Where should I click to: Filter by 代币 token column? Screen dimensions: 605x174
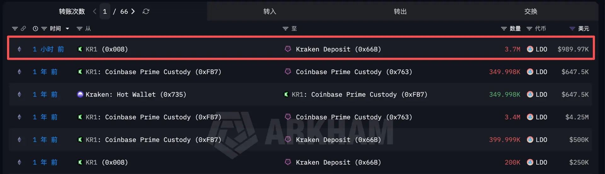pos(529,29)
